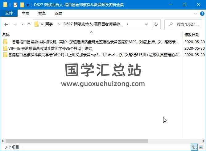Screen dimensions: 206x151
Task: Close the Explorer window
Action: 199,5
